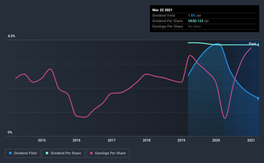Click the blue Dividend Yield endpoint marker
264x163 pixels.
pyautogui.click(x=259, y=98)
